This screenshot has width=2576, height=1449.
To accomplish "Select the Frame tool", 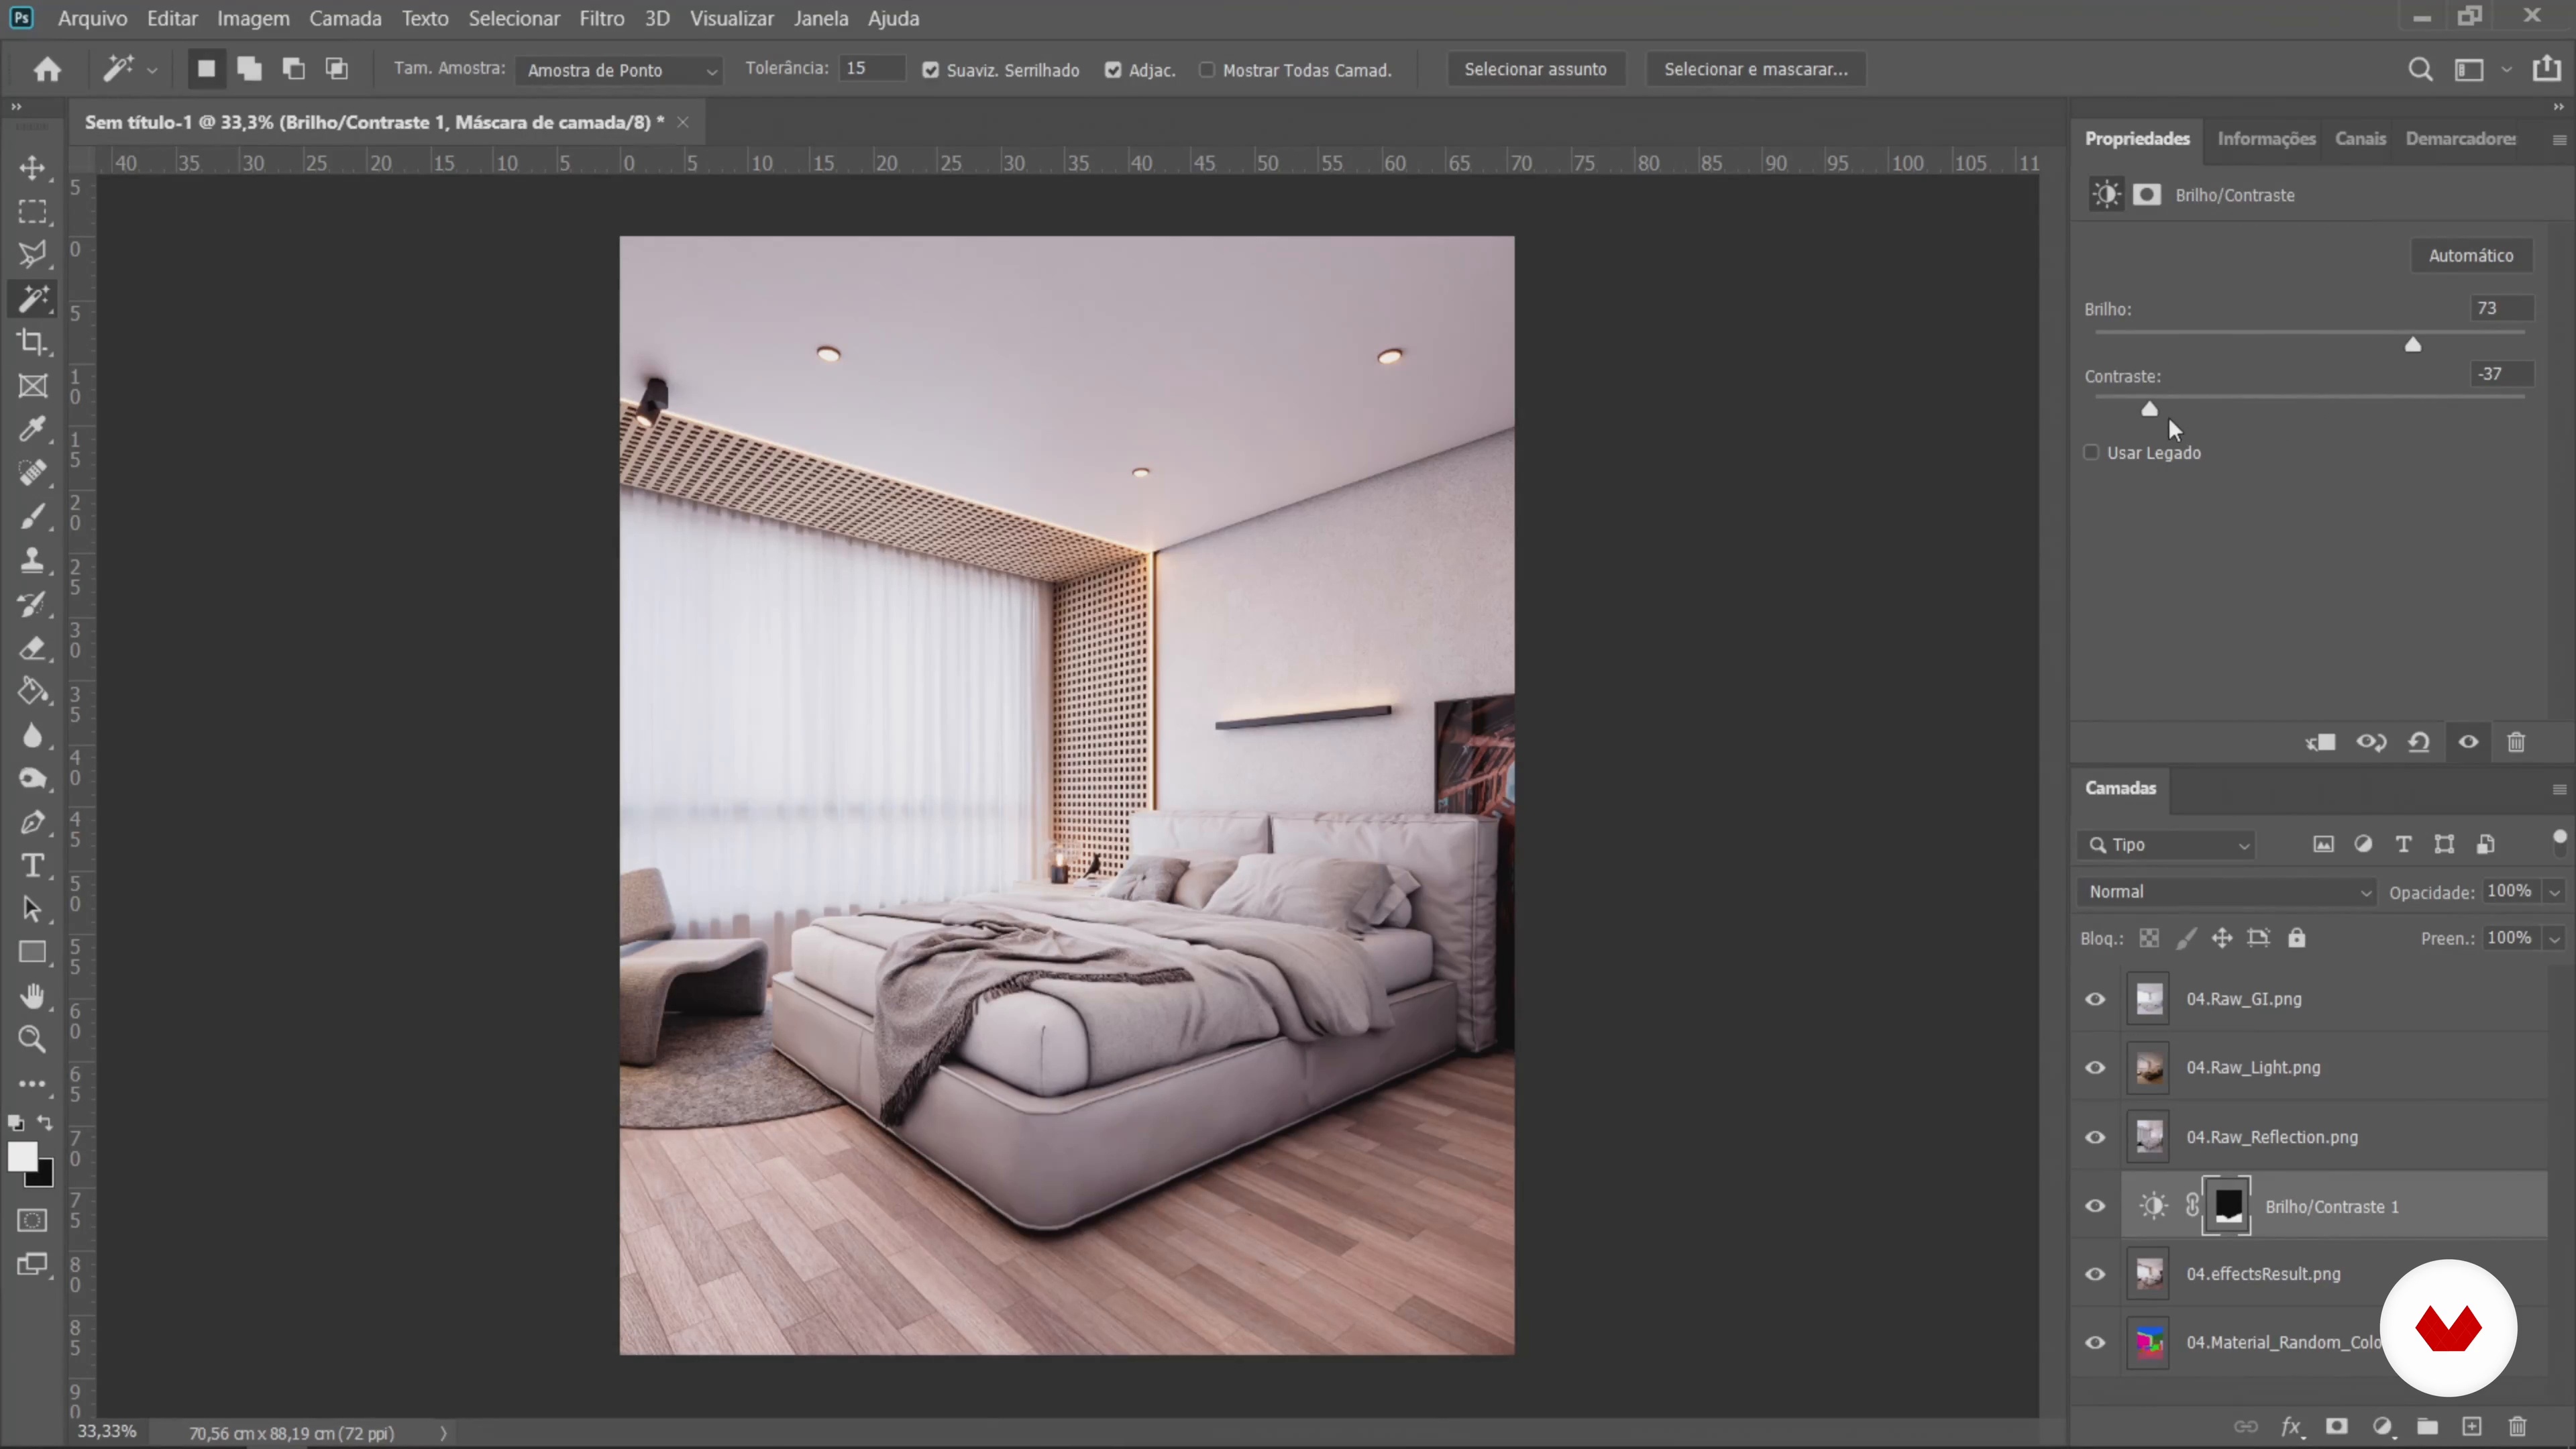I will coord(32,386).
